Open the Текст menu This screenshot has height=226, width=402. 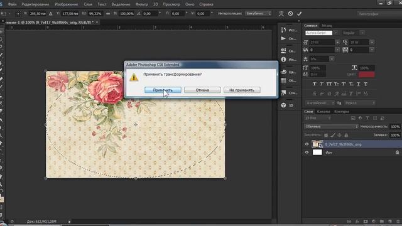pyautogui.click(x=102, y=4)
